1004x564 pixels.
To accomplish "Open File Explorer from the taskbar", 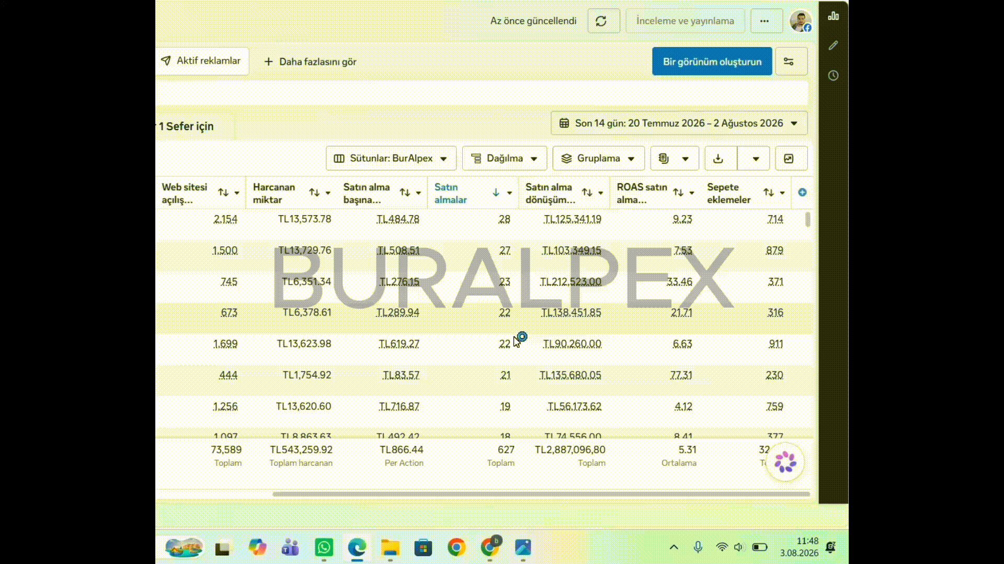I will pyautogui.click(x=390, y=547).
